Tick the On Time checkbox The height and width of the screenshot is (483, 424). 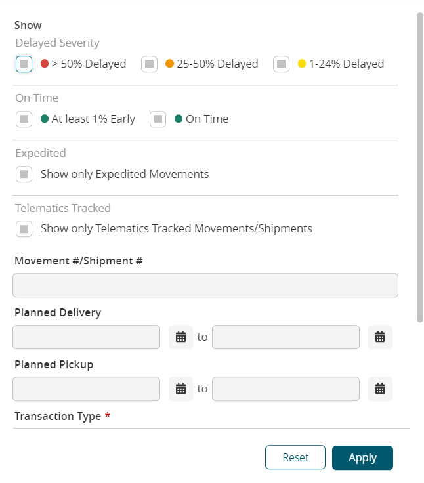(x=158, y=119)
